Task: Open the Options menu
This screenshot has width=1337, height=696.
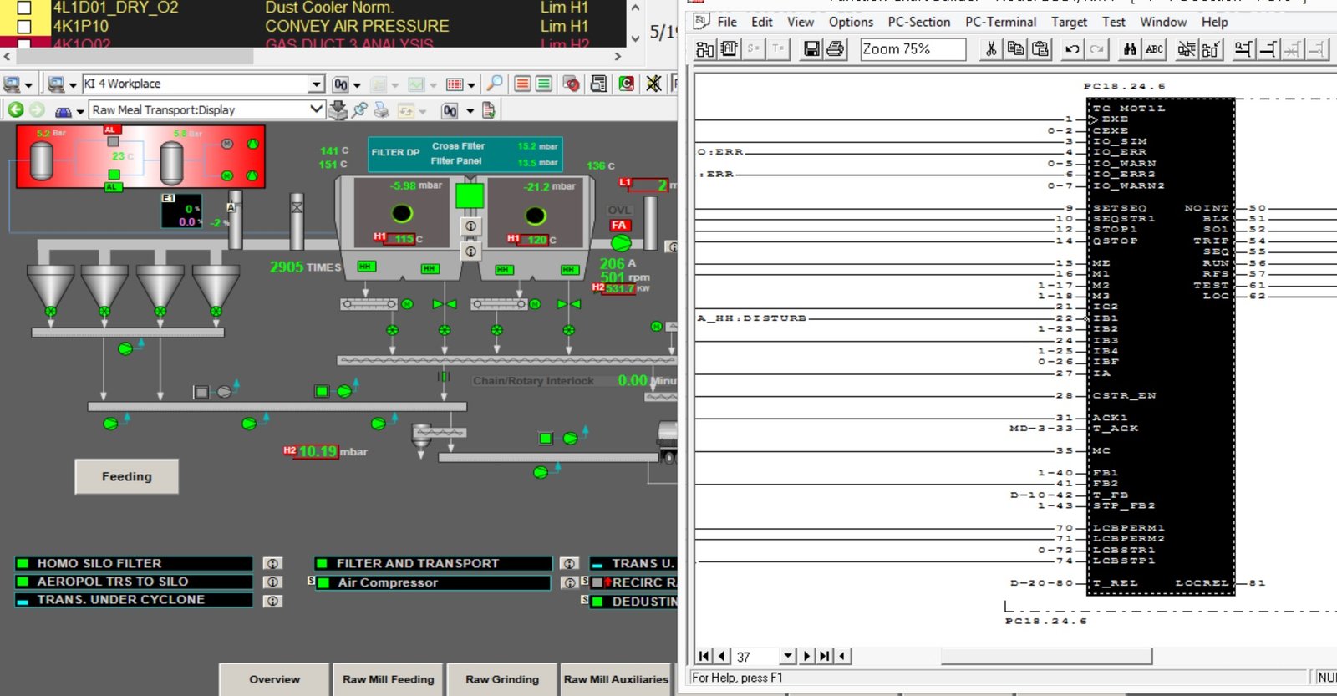Action: point(851,22)
